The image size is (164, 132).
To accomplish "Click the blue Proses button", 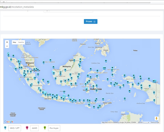I will (91, 22).
